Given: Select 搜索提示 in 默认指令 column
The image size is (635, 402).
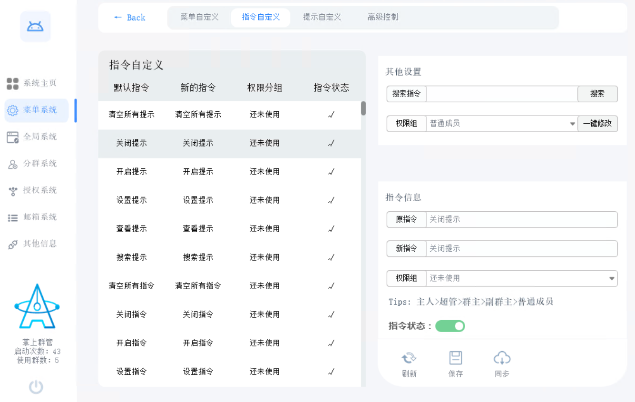Looking at the screenshot, I should (x=132, y=257).
